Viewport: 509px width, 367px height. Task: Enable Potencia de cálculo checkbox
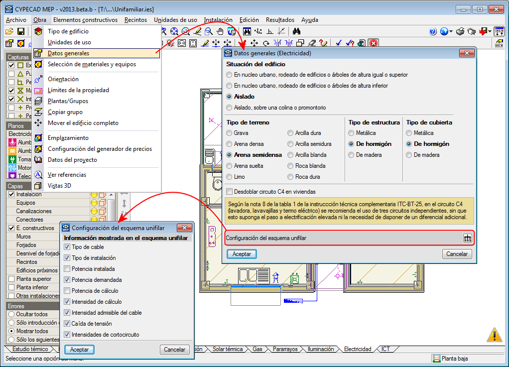click(x=67, y=291)
